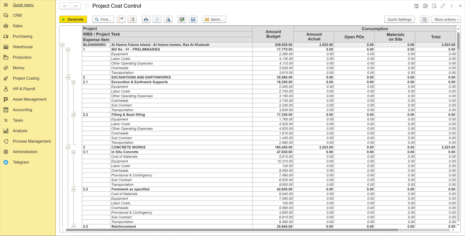Open the Quick menu hamburger icon
This screenshot has height=236, width=465.
5,5
